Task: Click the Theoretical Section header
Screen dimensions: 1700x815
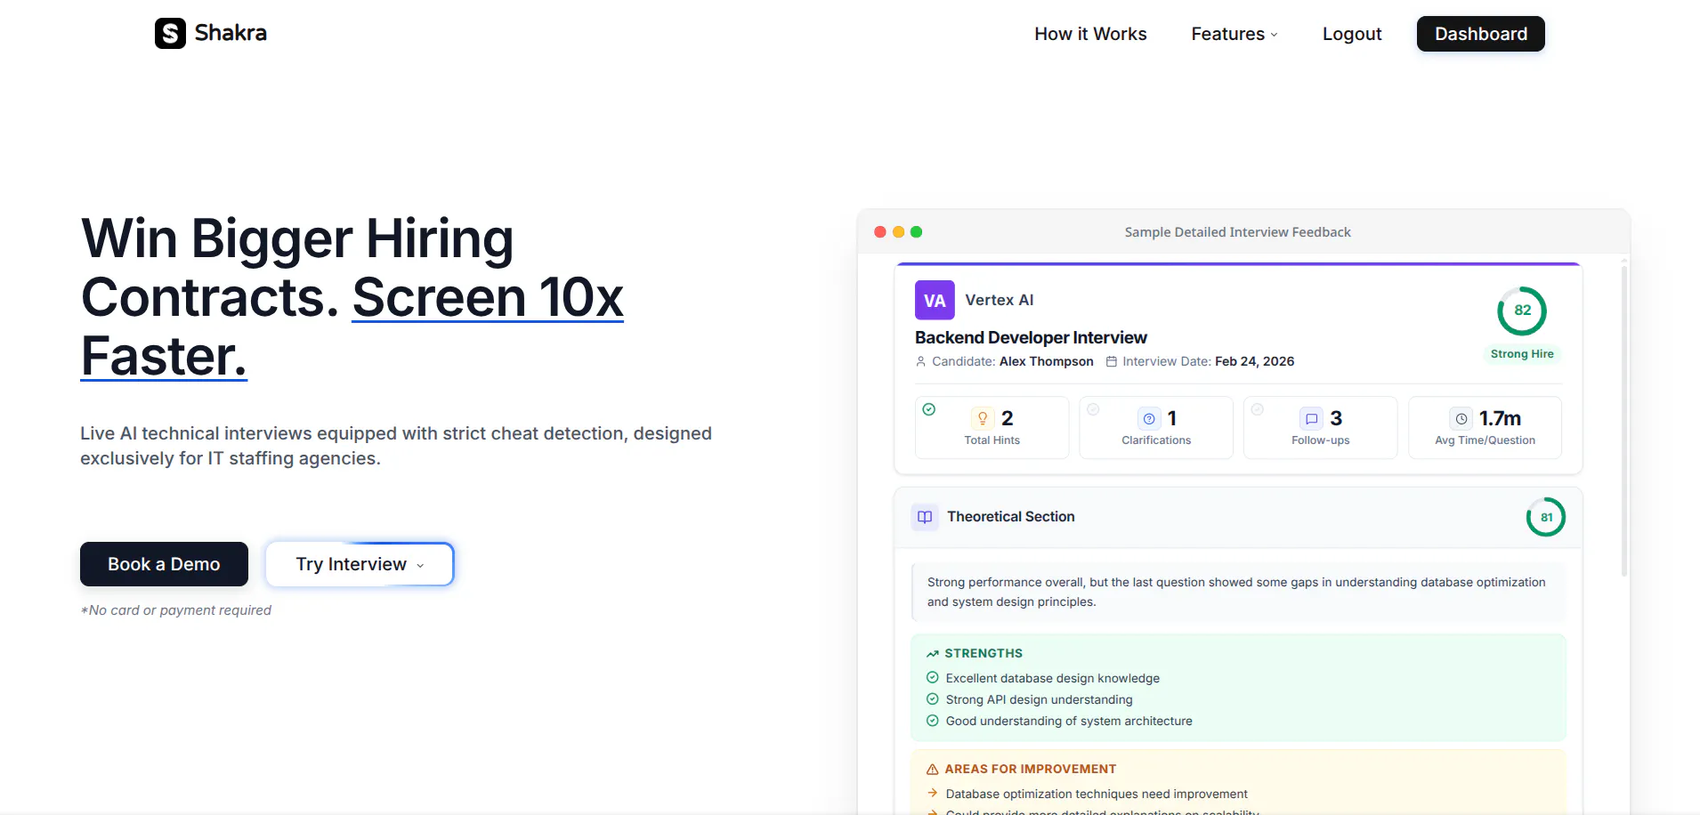Action: tap(1238, 517)
